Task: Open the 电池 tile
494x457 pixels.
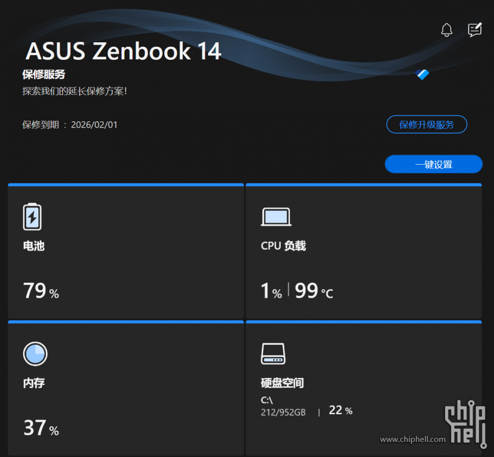Action: click(x=126, y=251)
